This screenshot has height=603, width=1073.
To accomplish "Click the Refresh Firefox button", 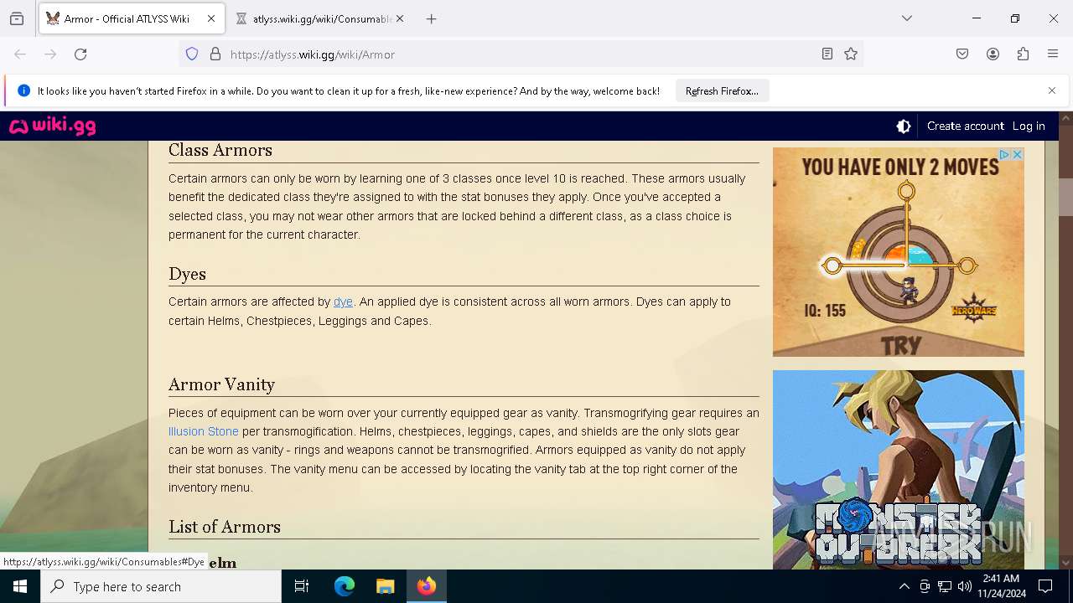I will tap(722, 91).
